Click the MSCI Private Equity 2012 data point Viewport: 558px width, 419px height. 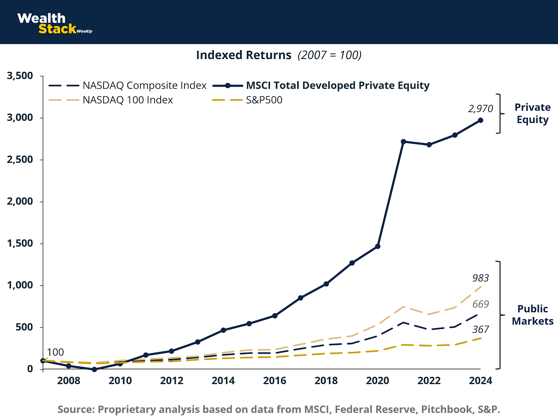172,351
